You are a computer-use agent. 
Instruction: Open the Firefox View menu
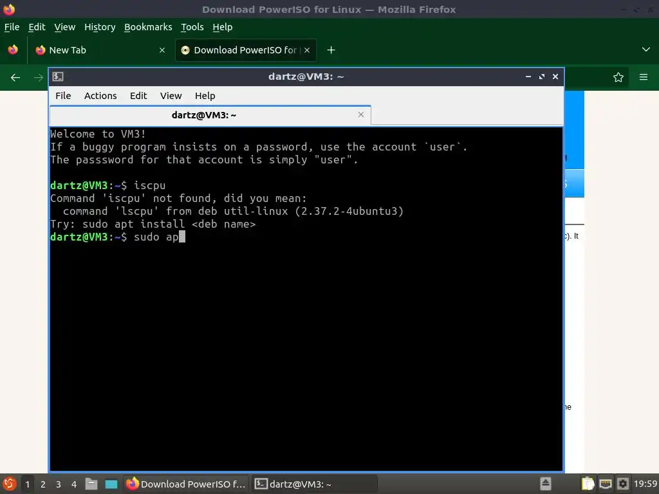pyautogui.click(x=65, y=27)
